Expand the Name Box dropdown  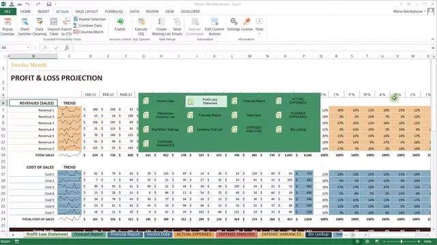pyautogui.click(x=28, y=48)
